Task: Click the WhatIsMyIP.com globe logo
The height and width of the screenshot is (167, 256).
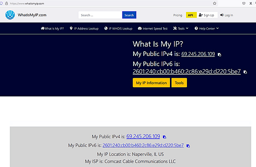Action: [x=10, y=15]
